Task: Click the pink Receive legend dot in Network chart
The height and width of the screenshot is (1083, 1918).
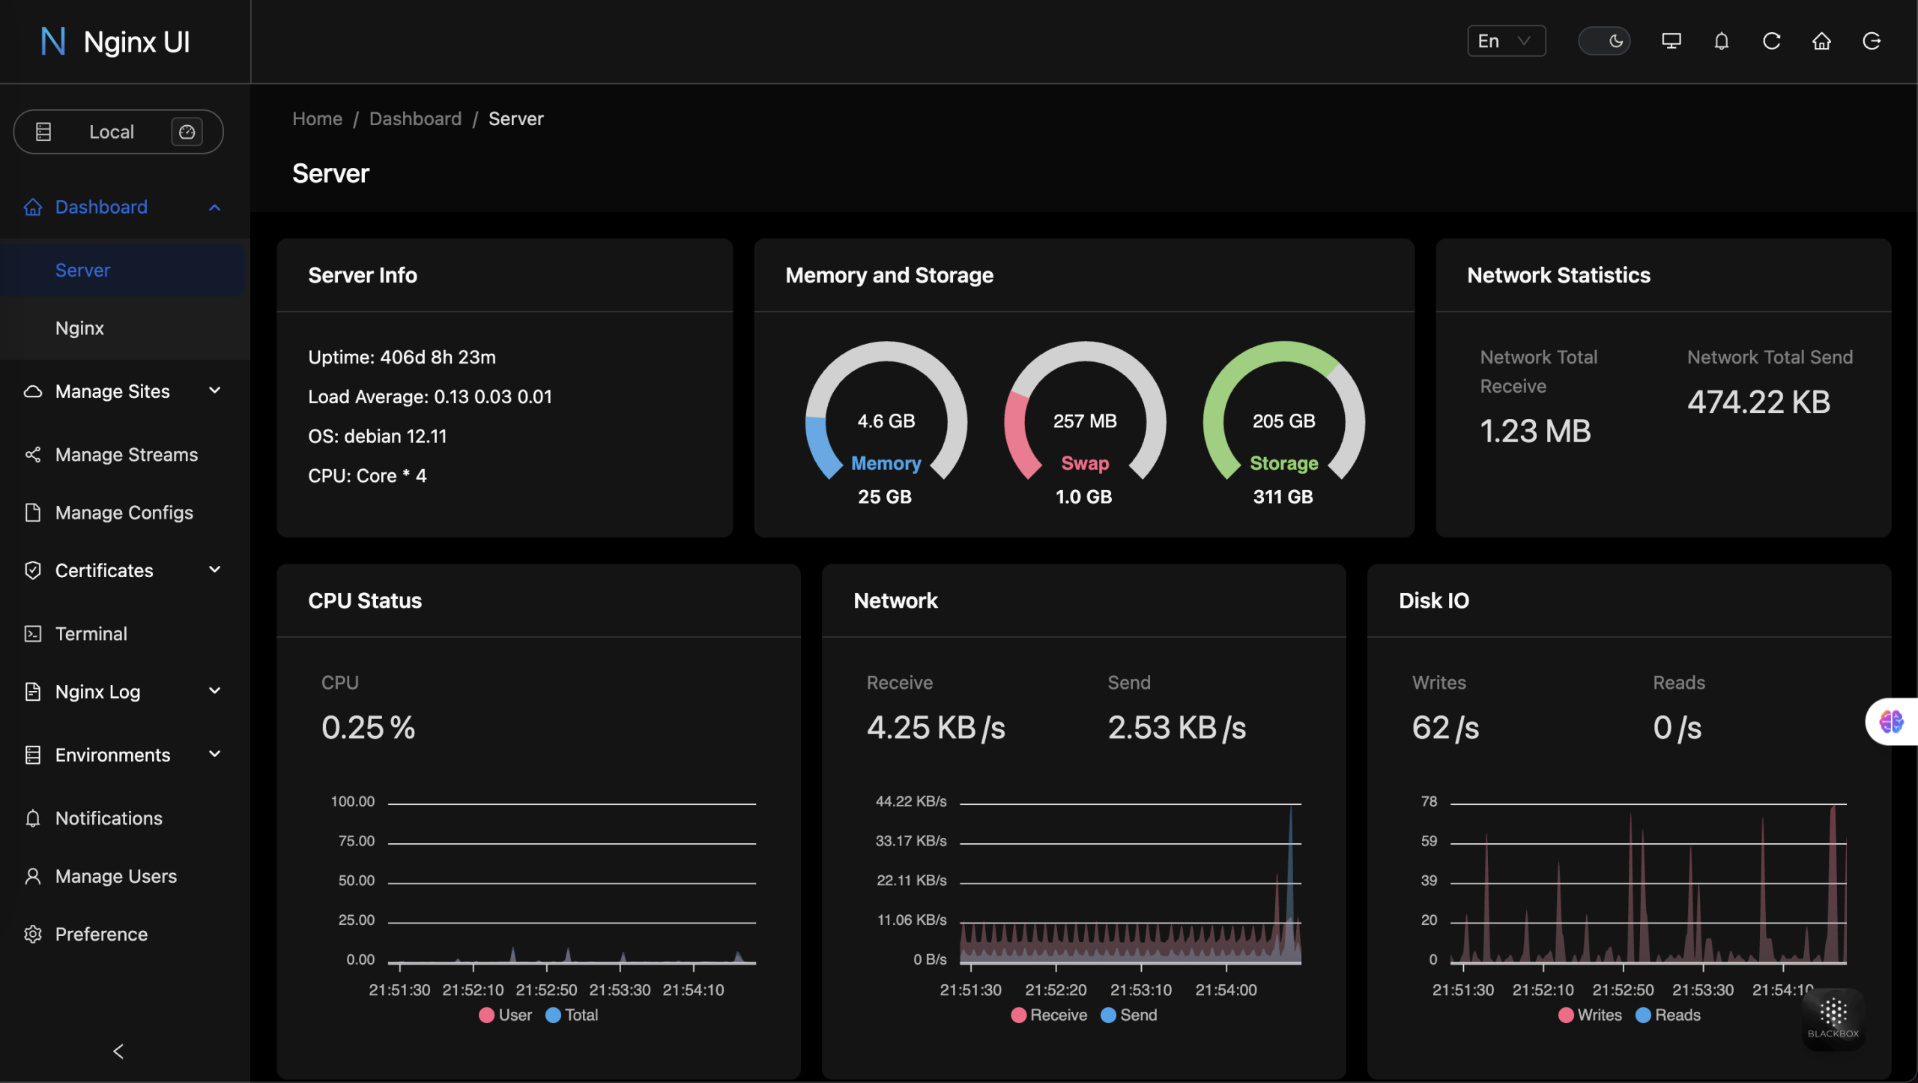Action: click(1019, 1015)
